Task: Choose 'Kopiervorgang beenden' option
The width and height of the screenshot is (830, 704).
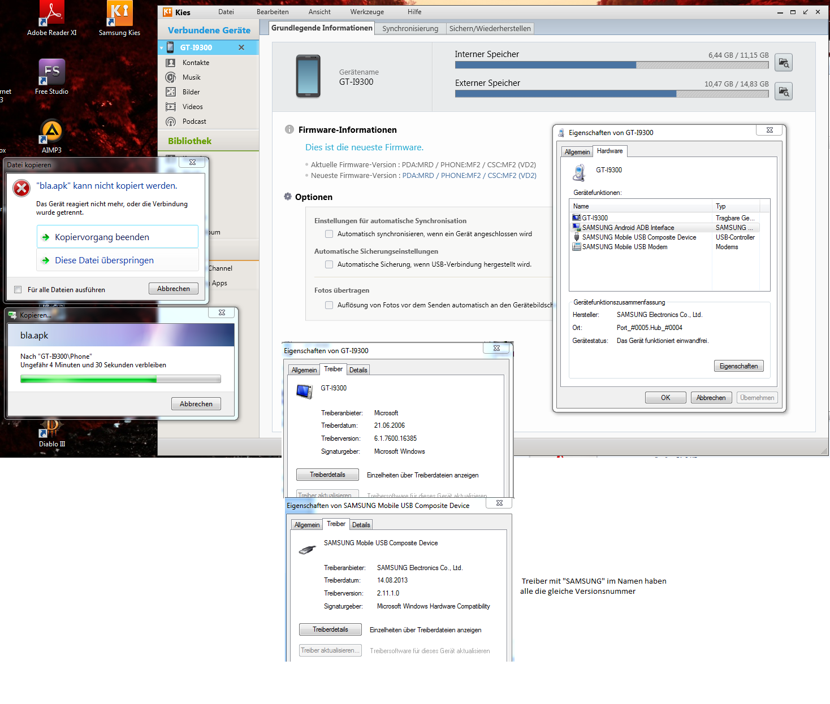Action: pos(118,237)
